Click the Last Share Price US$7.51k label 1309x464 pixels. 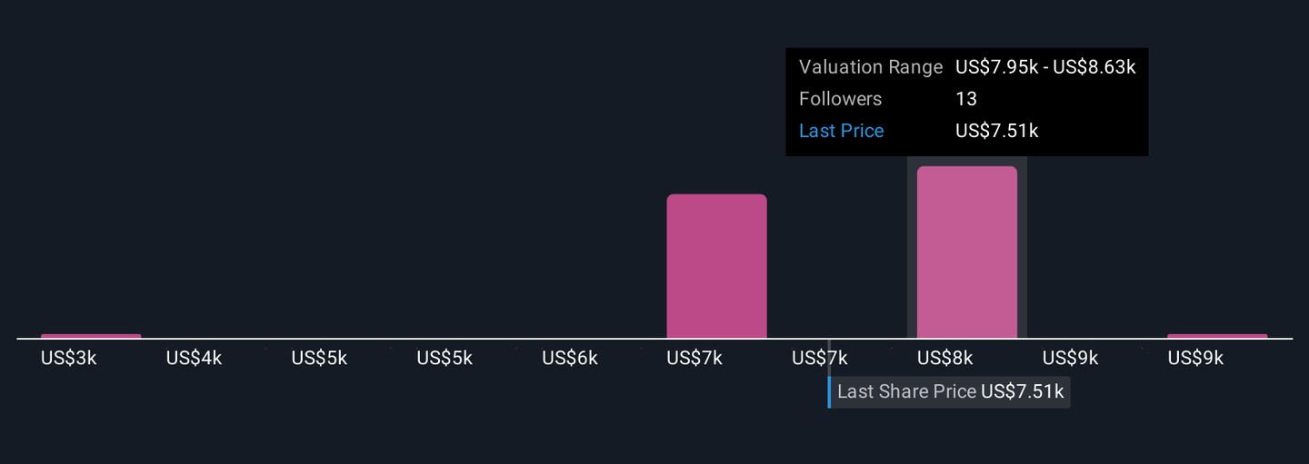tap(950, 392)
